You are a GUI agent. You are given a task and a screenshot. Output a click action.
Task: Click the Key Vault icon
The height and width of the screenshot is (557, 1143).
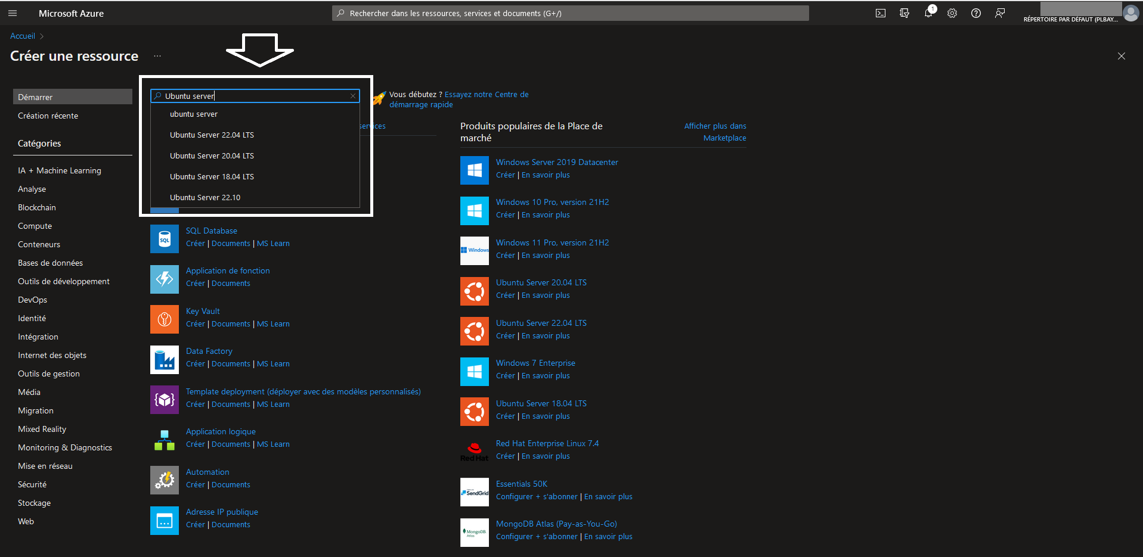[x=165, y=319]
